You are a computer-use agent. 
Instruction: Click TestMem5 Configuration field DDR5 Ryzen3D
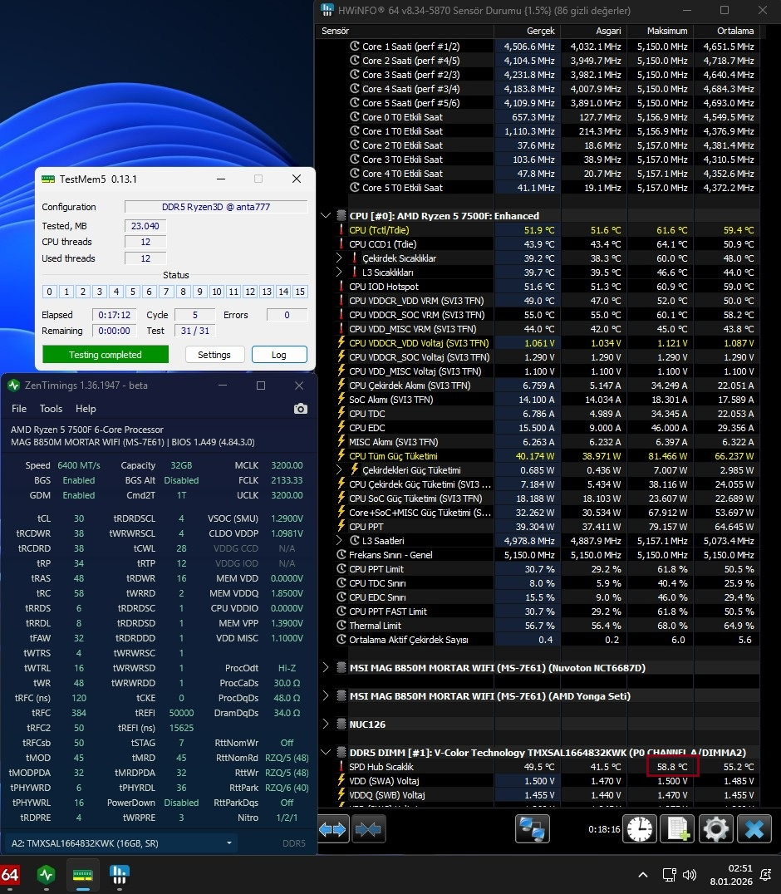pos(216,207)
